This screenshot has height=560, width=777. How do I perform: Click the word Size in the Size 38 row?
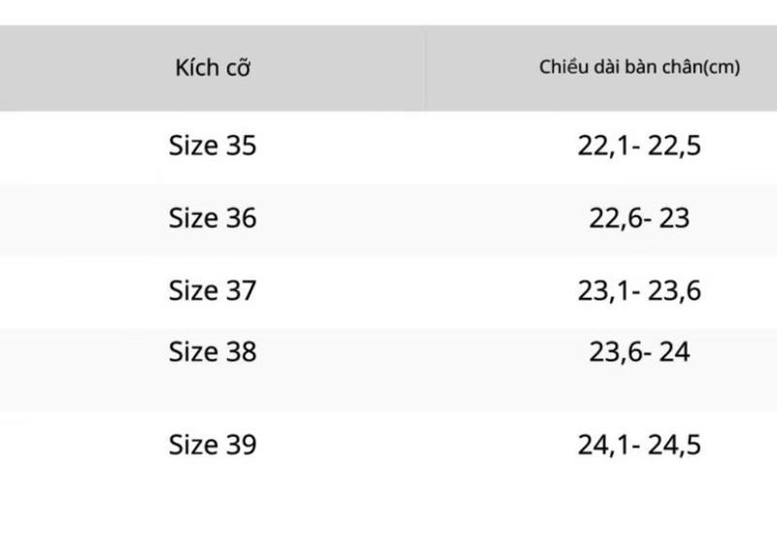(193, 351)
